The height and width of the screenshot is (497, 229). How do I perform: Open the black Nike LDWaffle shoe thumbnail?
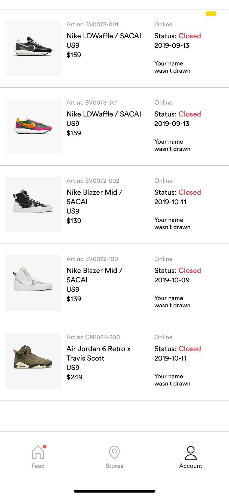(33, 48)
